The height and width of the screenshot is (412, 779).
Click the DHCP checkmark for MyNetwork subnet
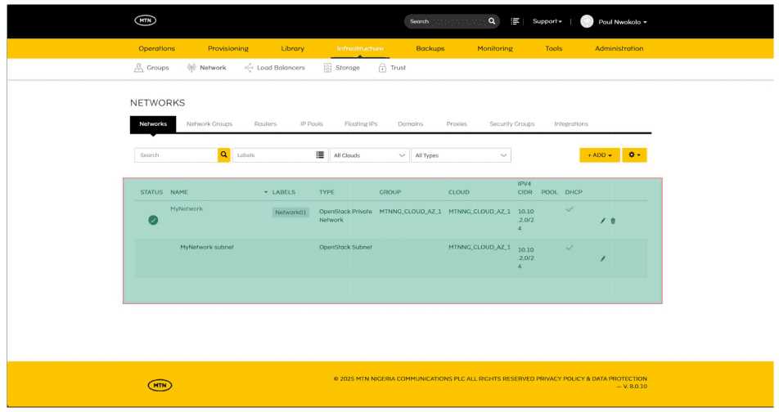570,247
